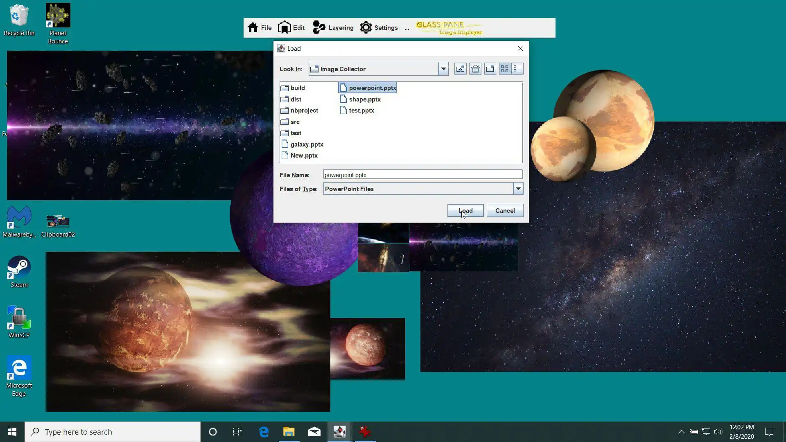
Task: Select the src folder
Action: 295,122
